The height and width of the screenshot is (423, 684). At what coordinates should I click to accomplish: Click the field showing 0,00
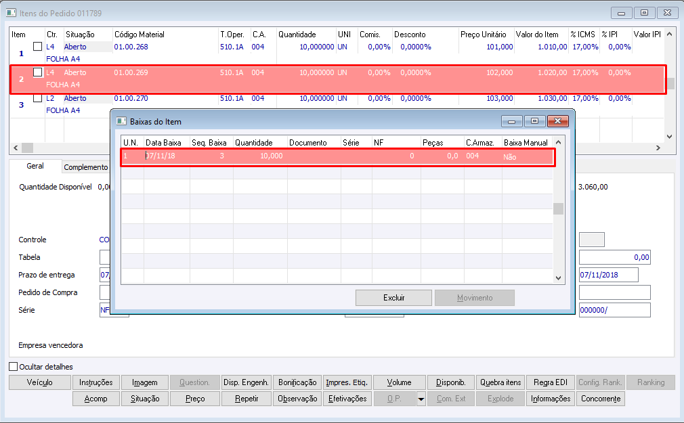(x=615, y=257)
